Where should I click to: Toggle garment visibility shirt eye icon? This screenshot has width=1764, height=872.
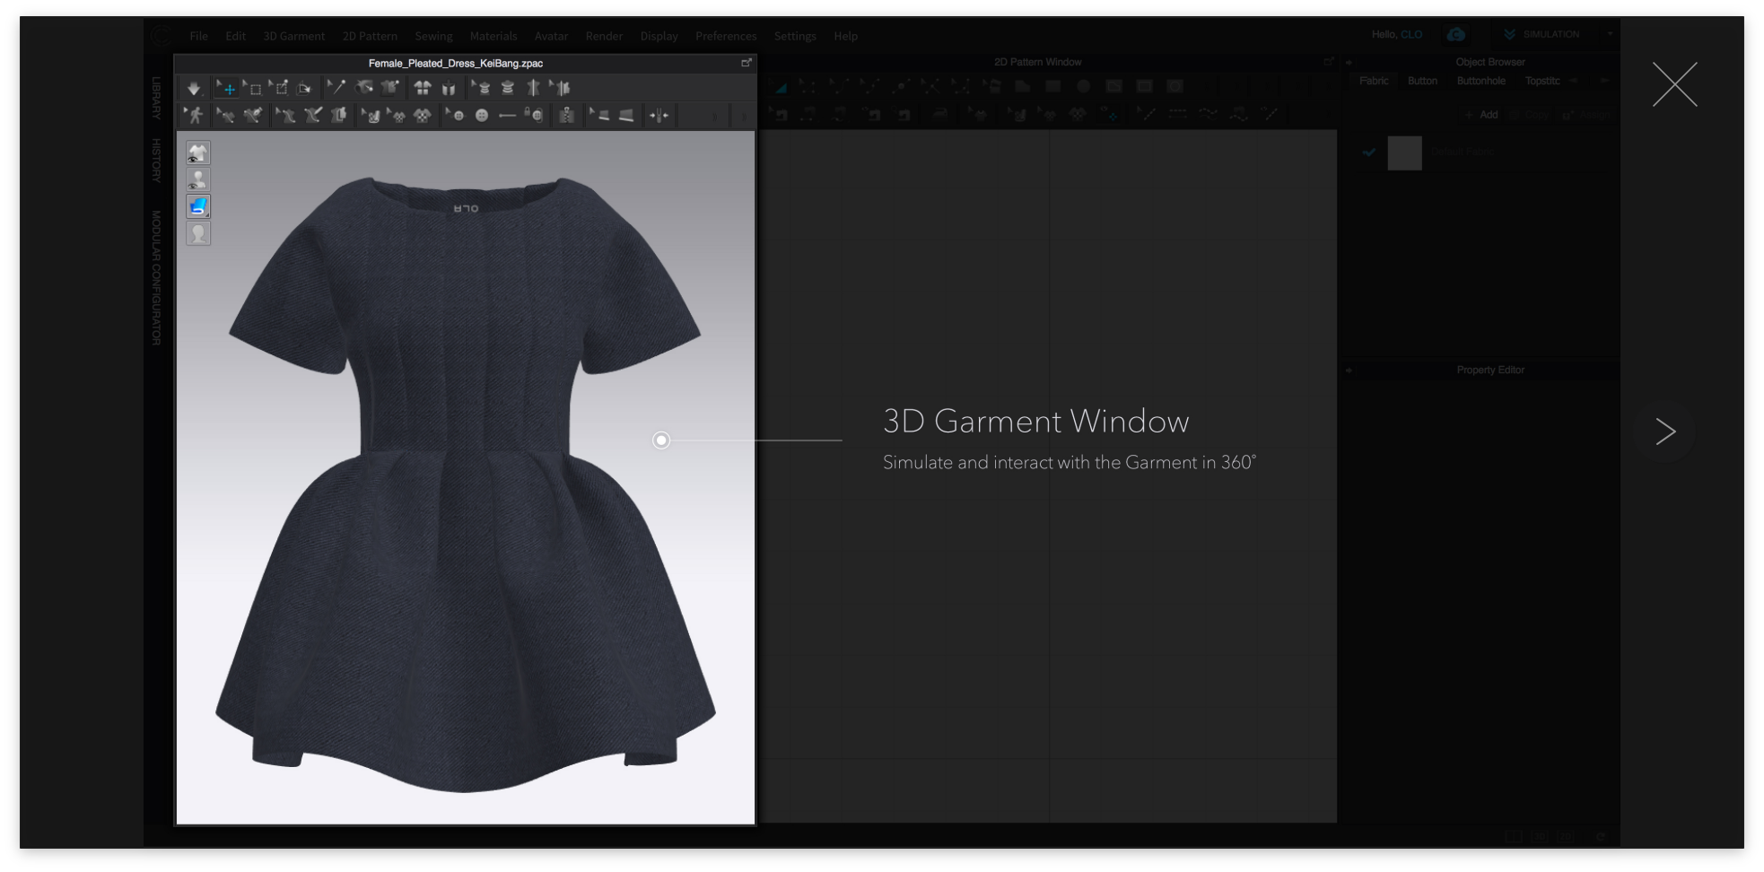[198, 153]
